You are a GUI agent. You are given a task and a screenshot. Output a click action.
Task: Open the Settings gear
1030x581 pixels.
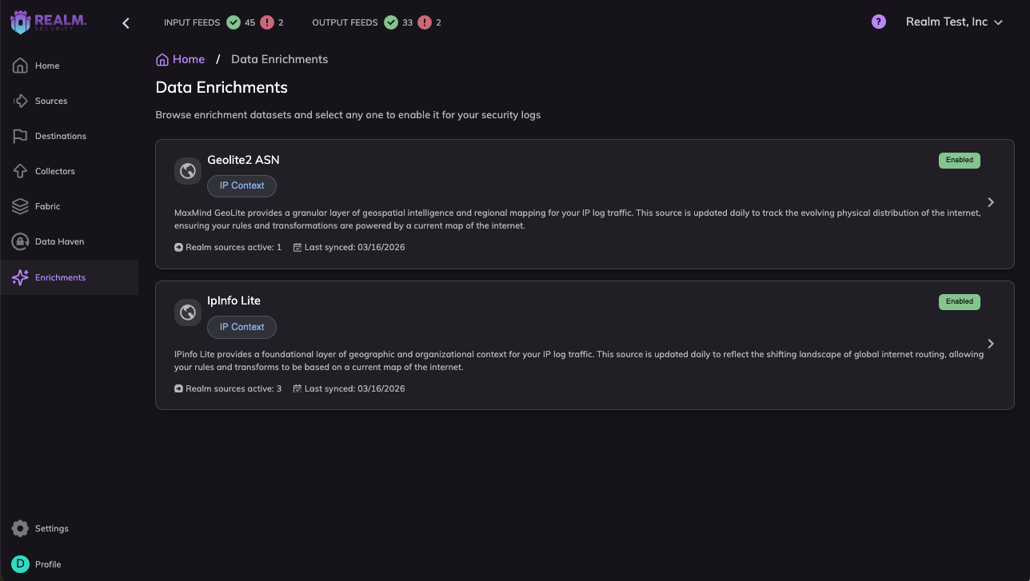point(20,527)
